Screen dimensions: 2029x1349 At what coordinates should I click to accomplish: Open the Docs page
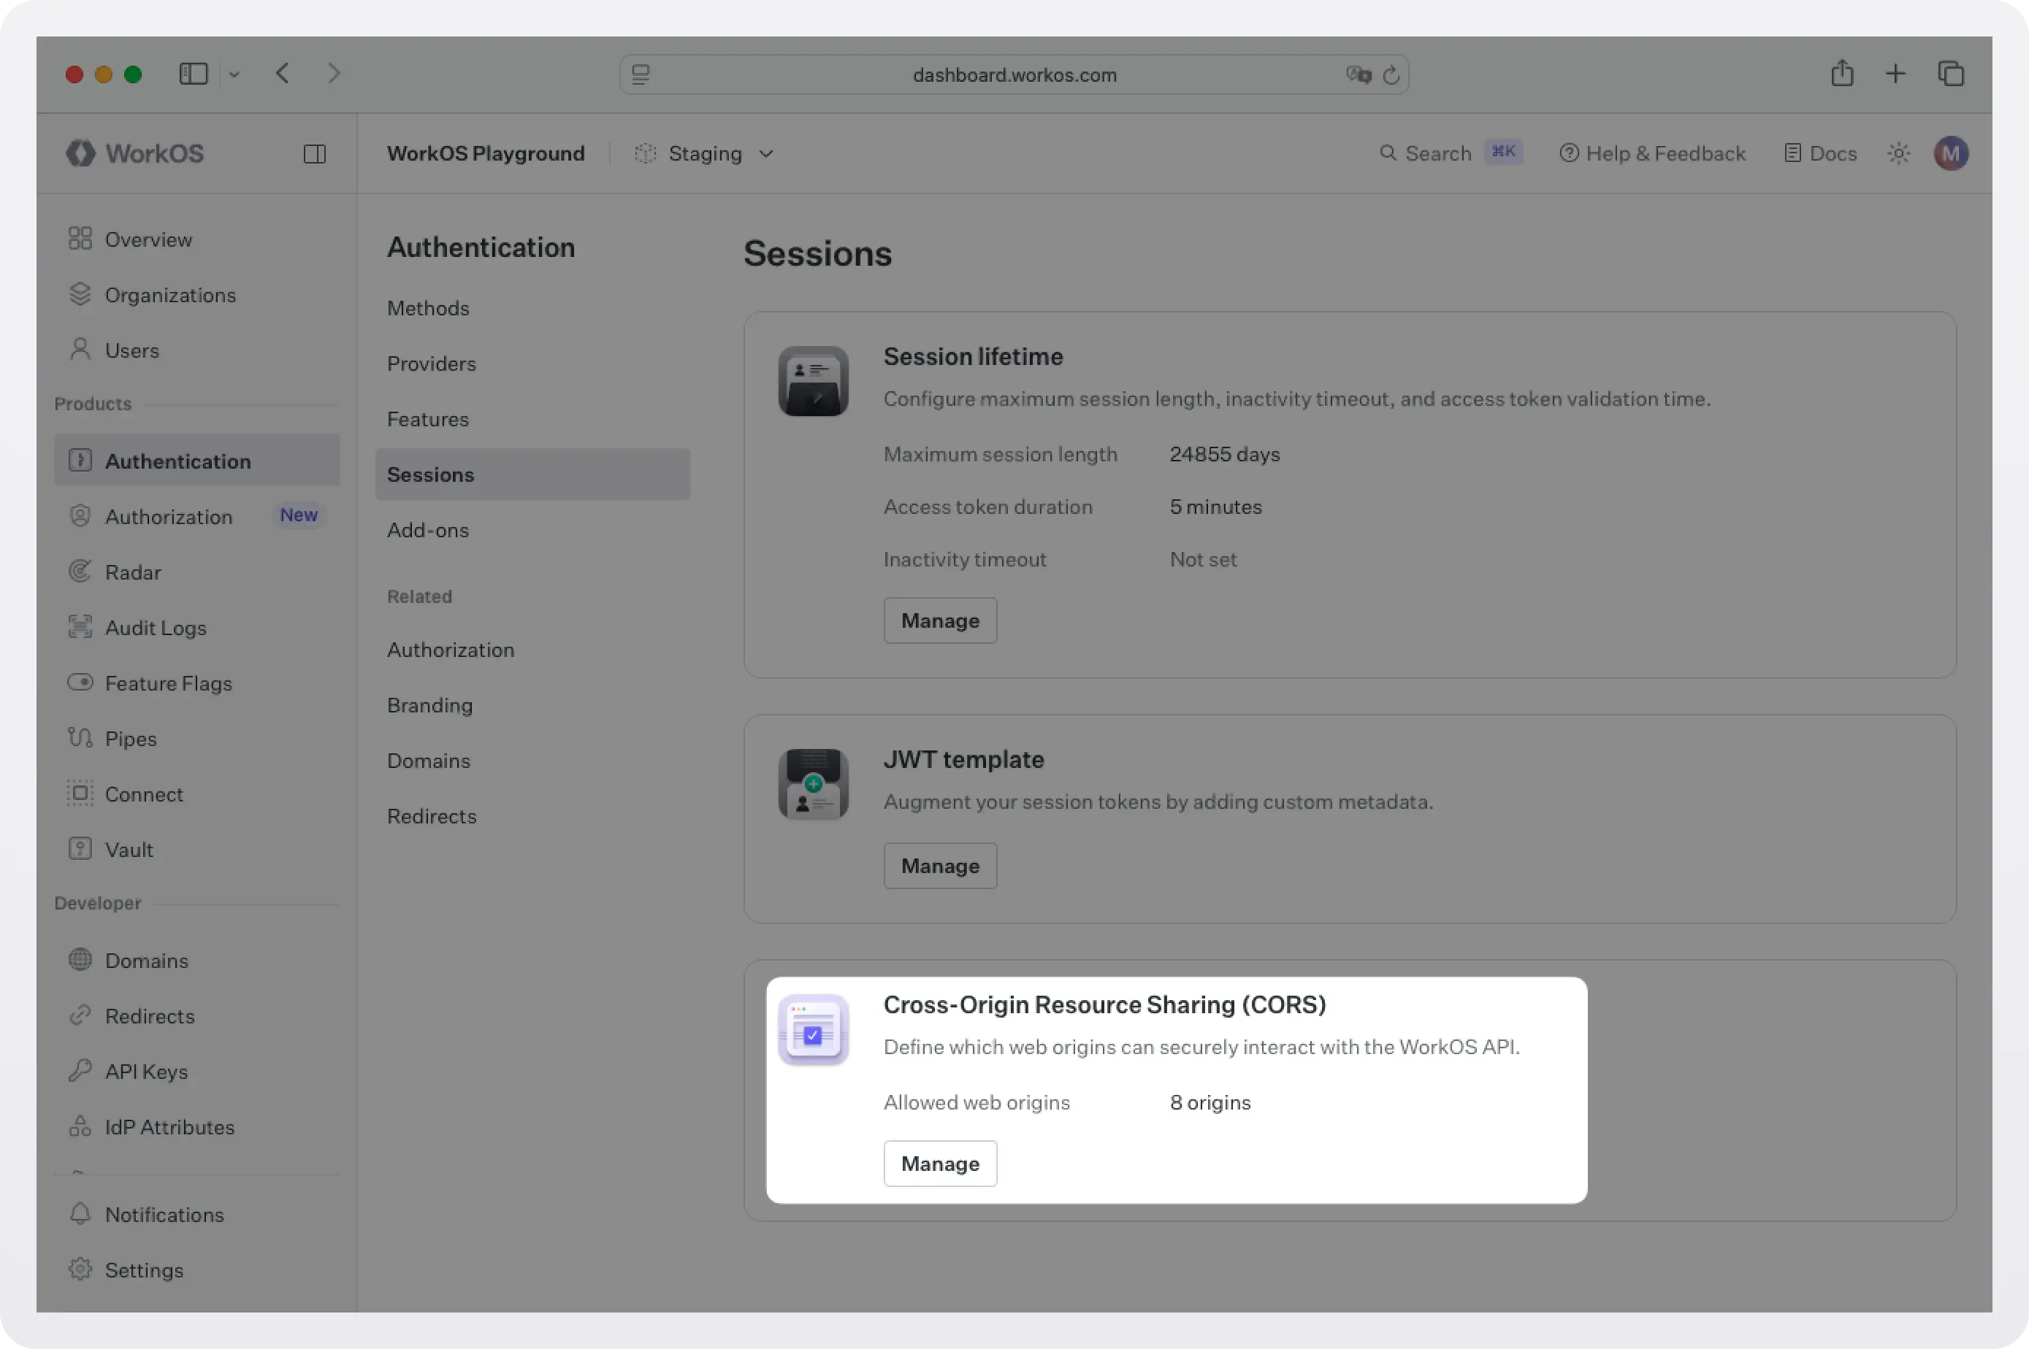point(1821,153)
